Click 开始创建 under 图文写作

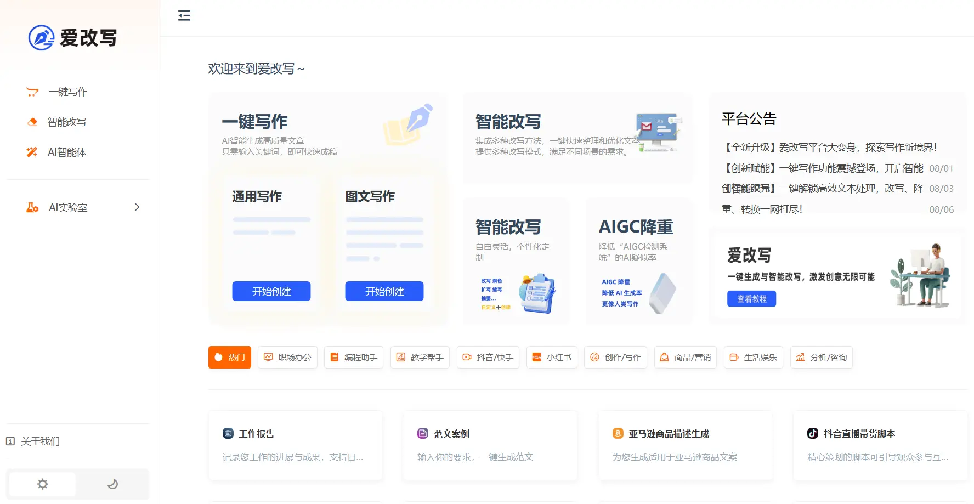point(384,291)
